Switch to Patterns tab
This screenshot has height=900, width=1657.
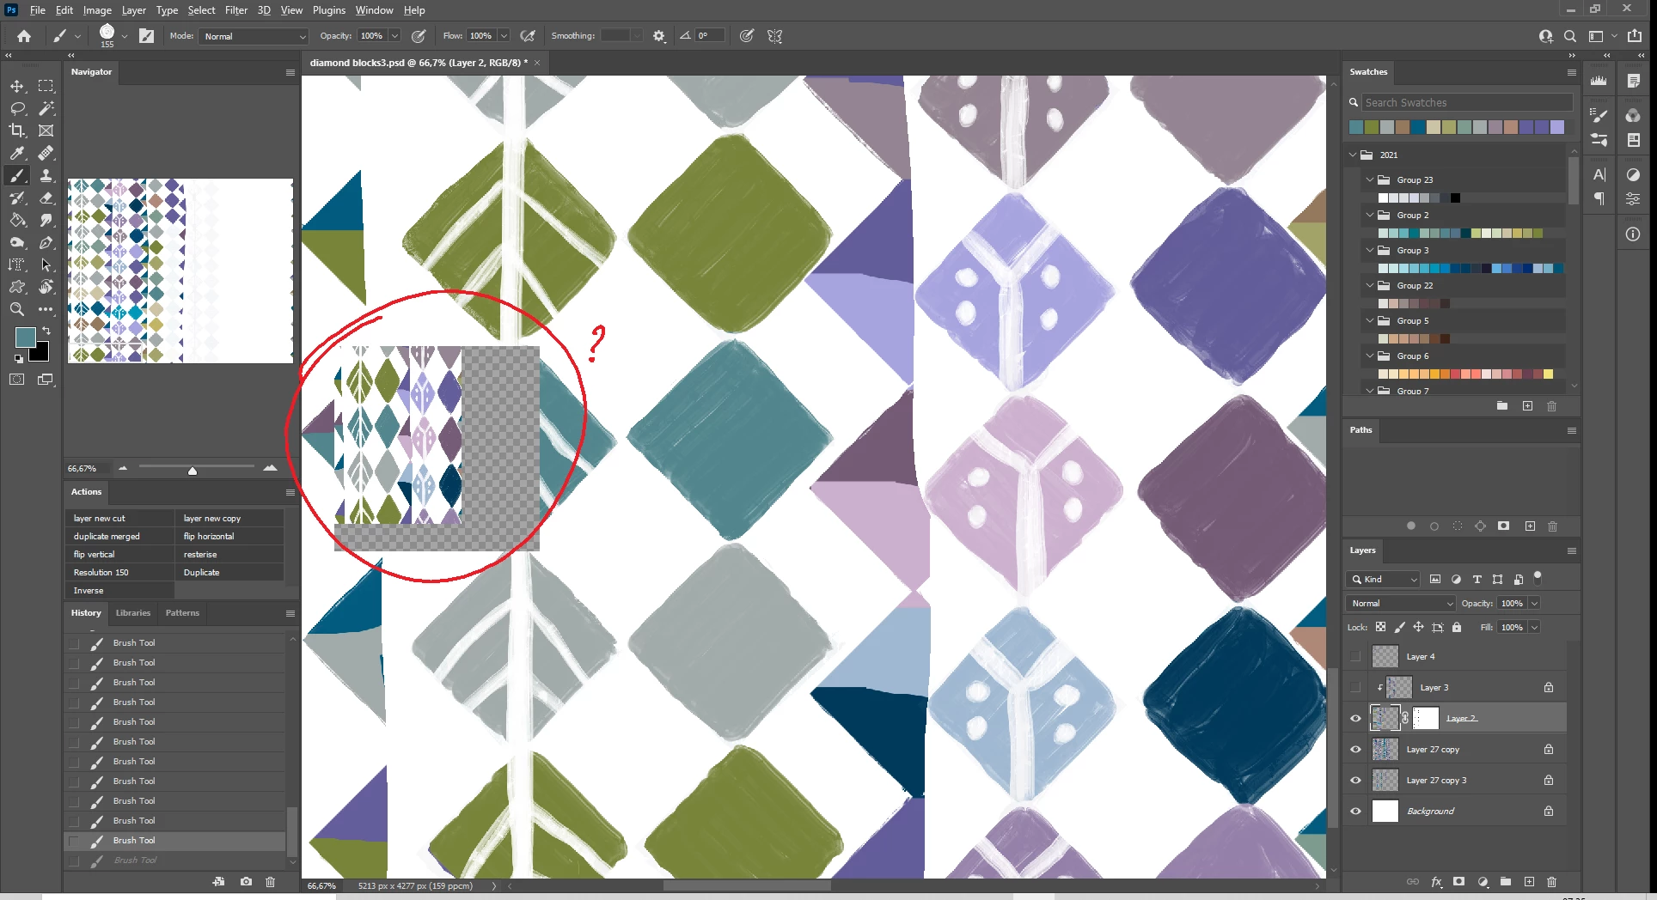[182, 613]
